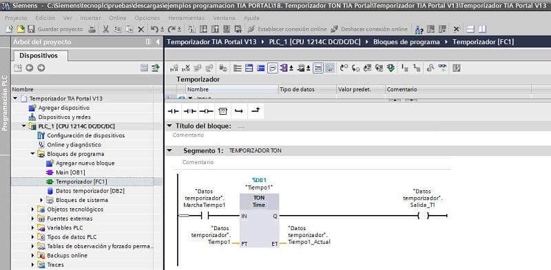Click the Tiempo1_Actual ET operand
This screenshot has height=270, width=551.
(309, 234)
